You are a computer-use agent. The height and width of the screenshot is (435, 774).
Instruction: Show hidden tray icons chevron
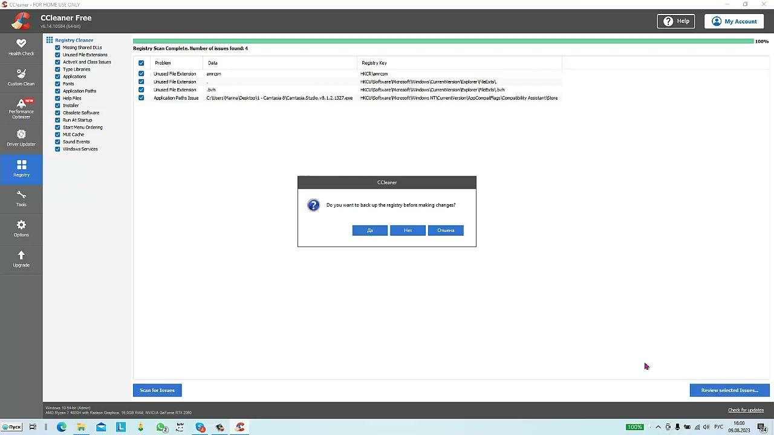[x=659, y=427]
